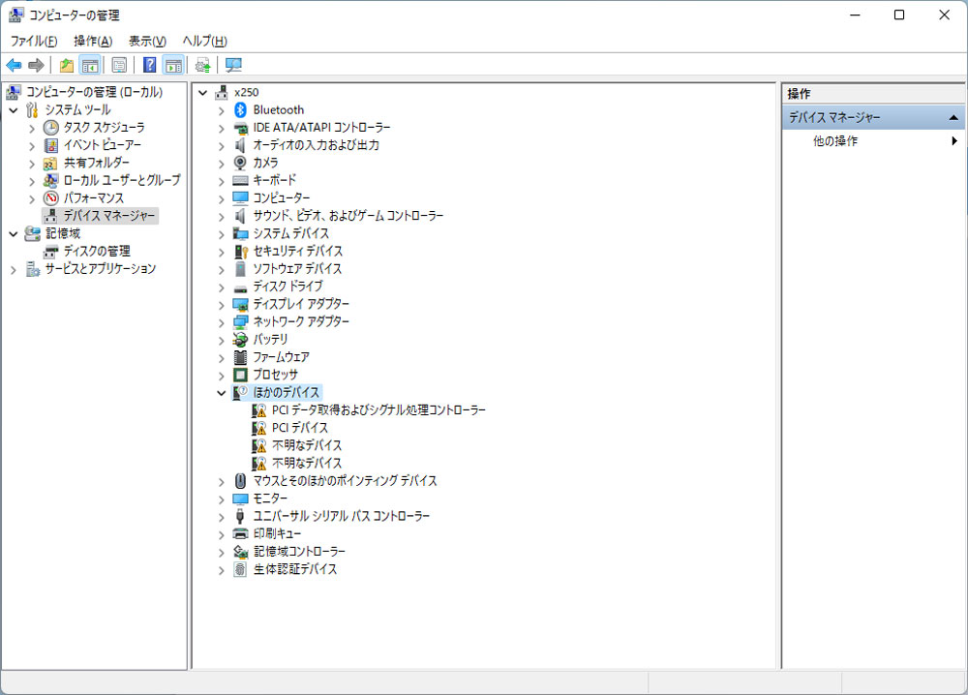Select システム デバイス category
This screenshot has width=968, height=695.
[x=290, y=233]
